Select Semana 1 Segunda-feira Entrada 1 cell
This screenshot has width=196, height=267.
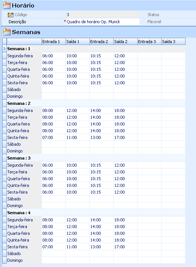(x=53, y=56)
